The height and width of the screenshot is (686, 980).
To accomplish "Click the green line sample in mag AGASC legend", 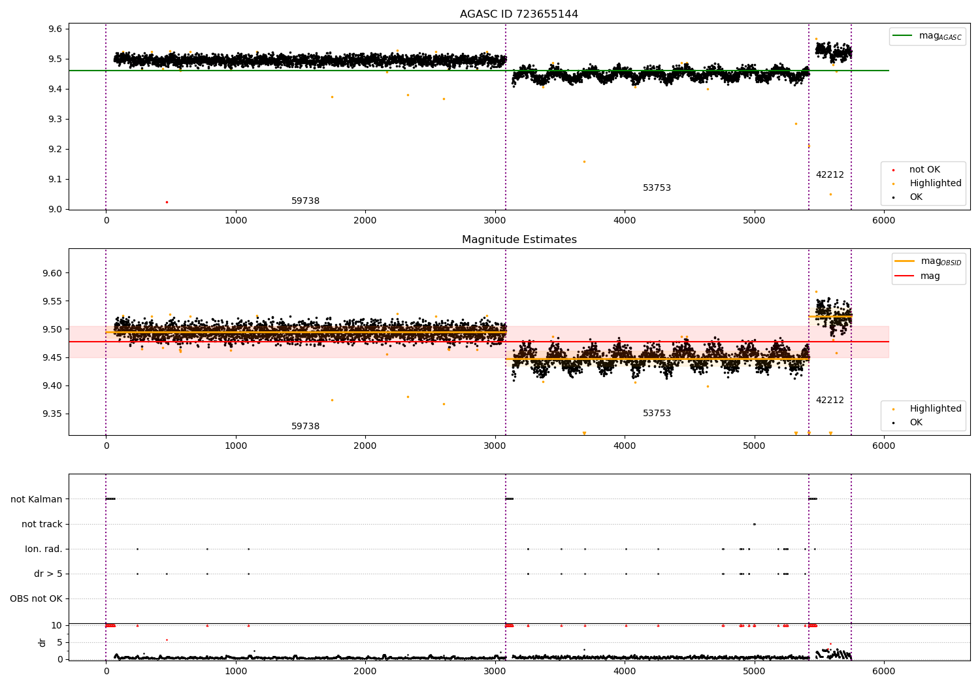I will (903, 36).
